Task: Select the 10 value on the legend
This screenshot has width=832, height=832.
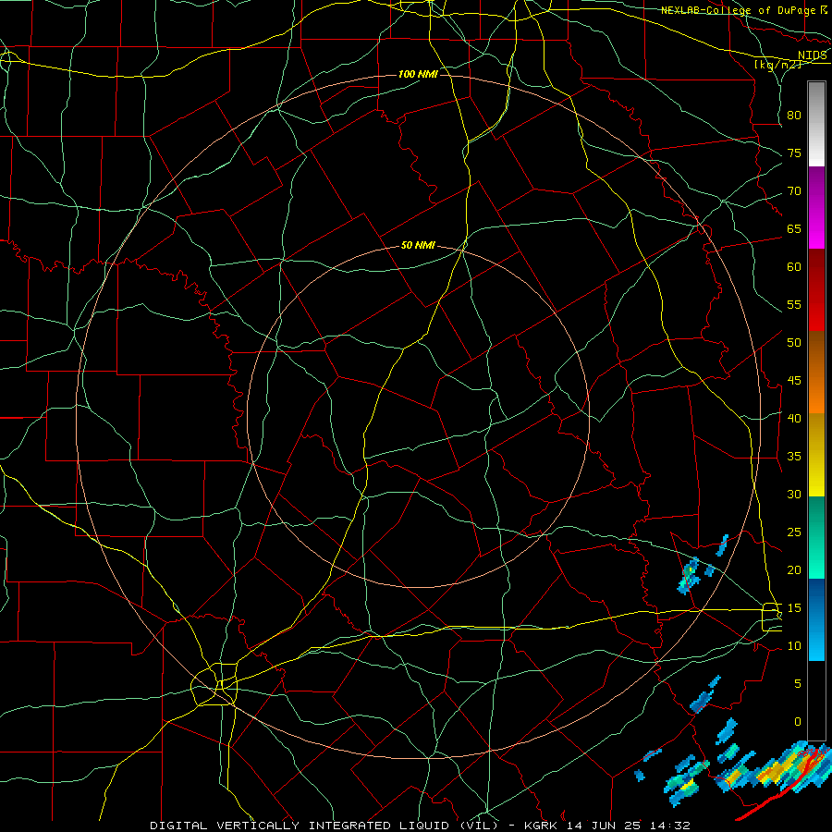Action: click(794, 646)
